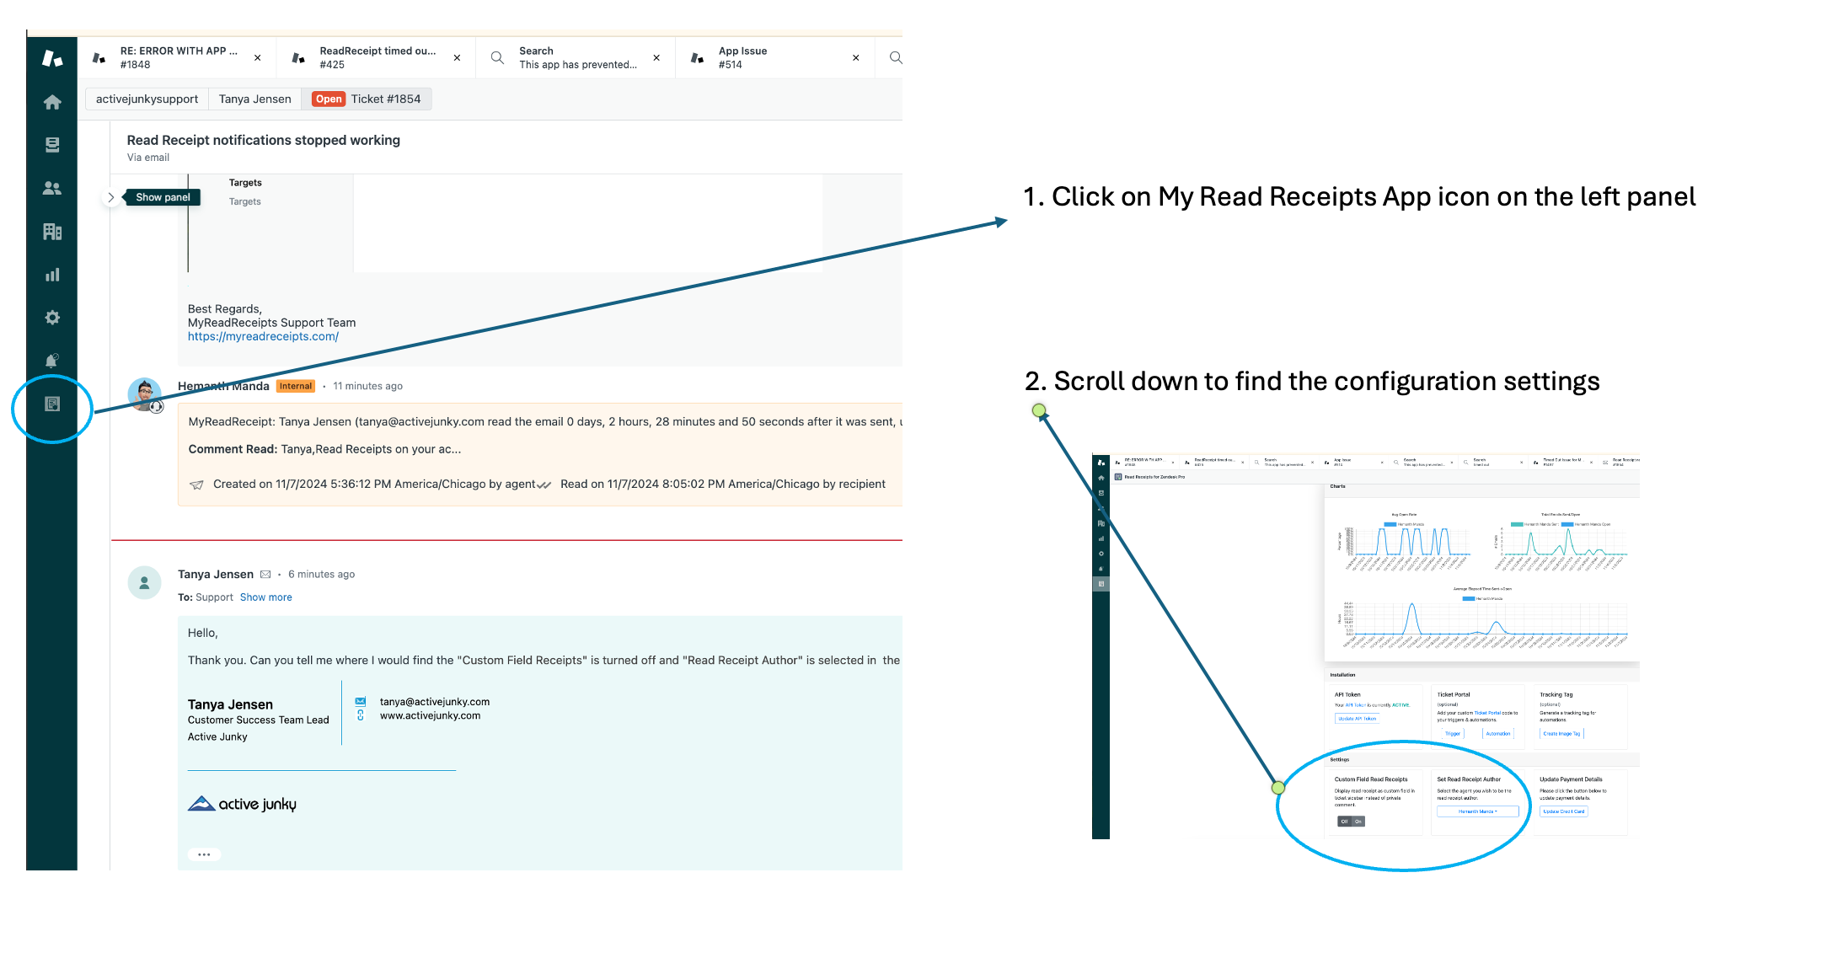Viewport: 1837px width, 969px height.
Task: Open Admin gear icon in sidebar
Action: pyautogui.click(x=52, y=318)
